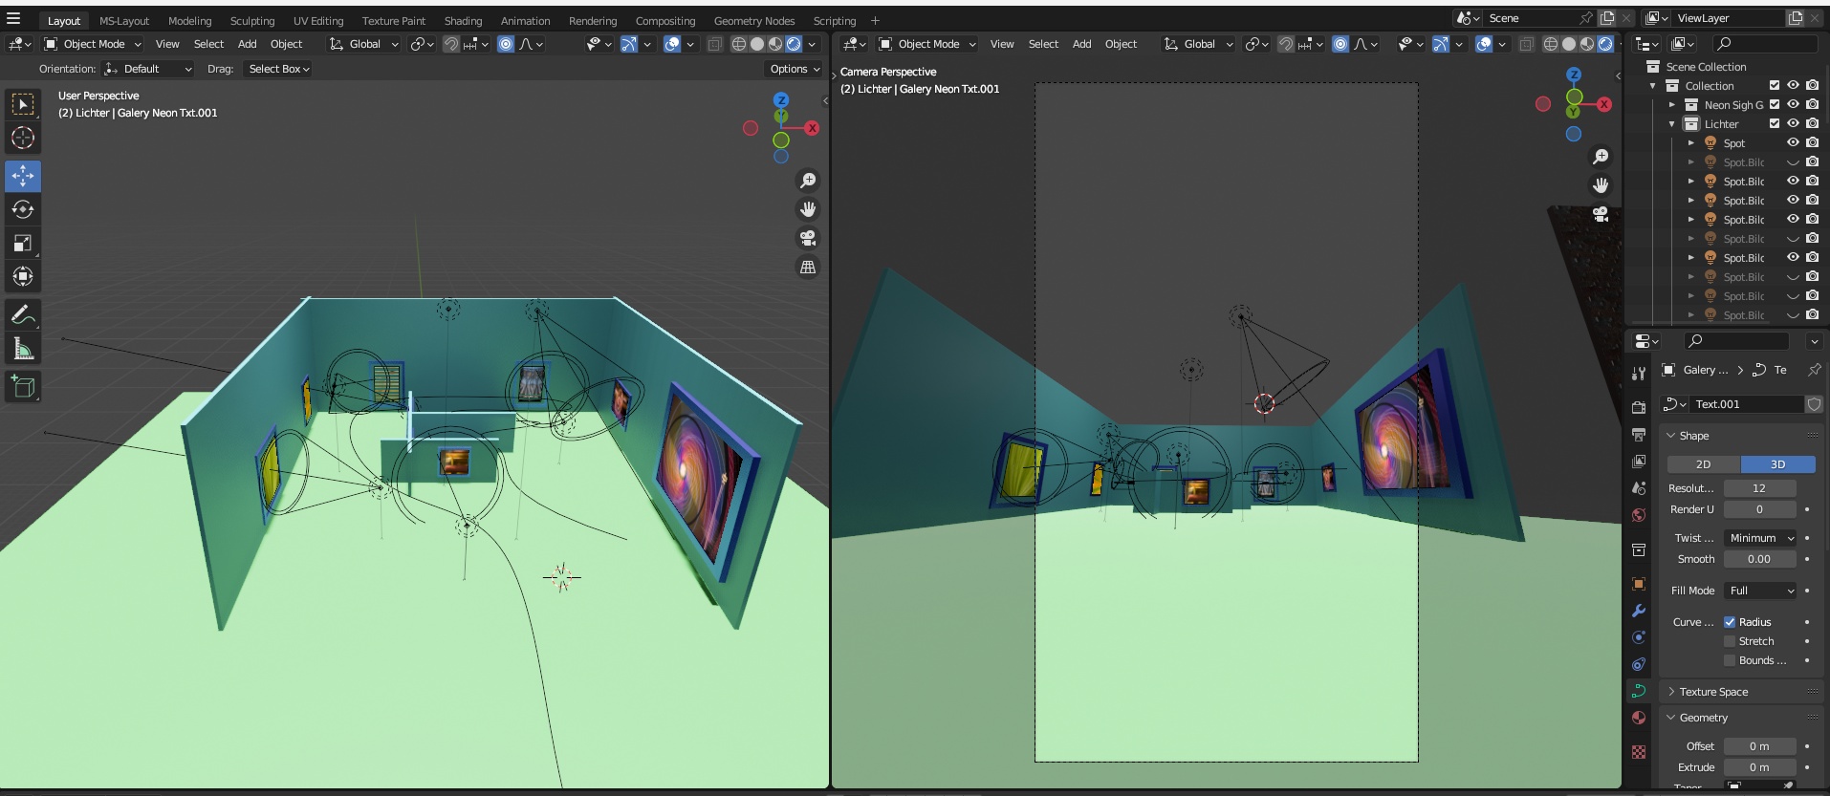Expand the Texture Space panel
This screenshot has width=1830, height=796.
[1712, 692]
